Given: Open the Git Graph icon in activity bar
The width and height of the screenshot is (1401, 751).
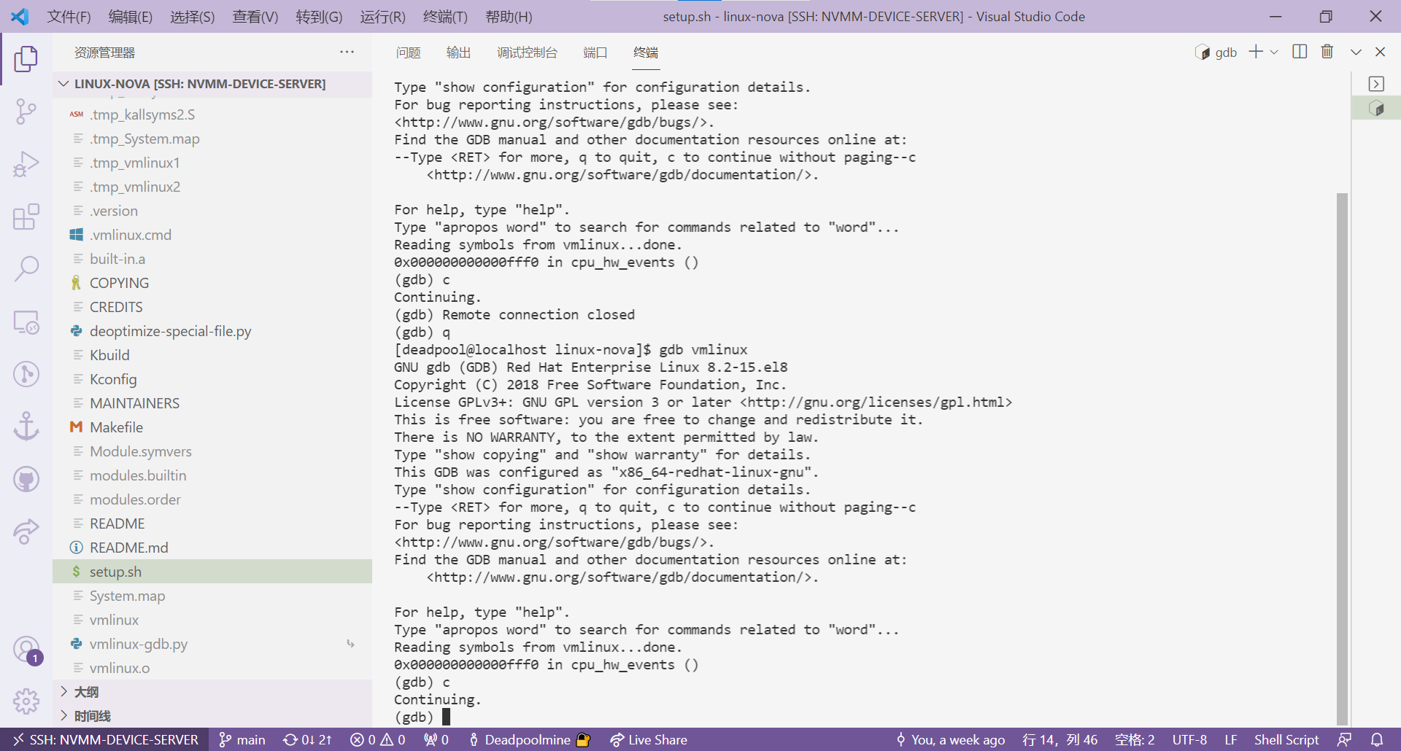Looking at the screenshot, I should [x=26, y=374].
